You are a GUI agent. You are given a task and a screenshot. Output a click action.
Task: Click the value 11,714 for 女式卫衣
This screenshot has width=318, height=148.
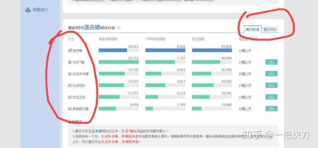click(133, 93)
